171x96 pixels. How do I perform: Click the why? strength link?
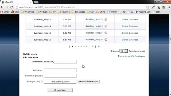(39, 81)
